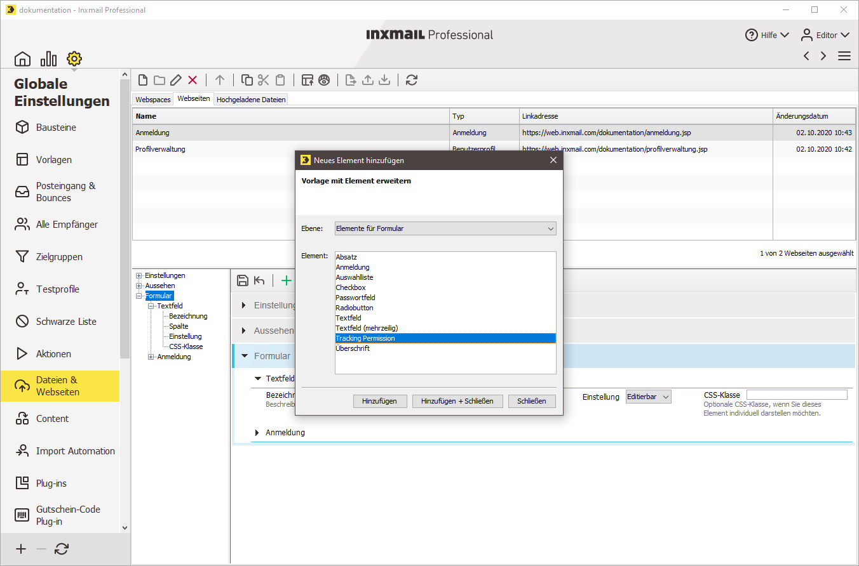Image resolution: width=859 pixels, height=566 pixels.
Task: Open the Hilfe dropdown menu
Action: click(x=768, y=35)
